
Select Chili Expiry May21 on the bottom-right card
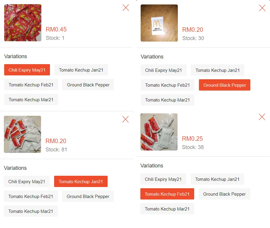(163, 179)
